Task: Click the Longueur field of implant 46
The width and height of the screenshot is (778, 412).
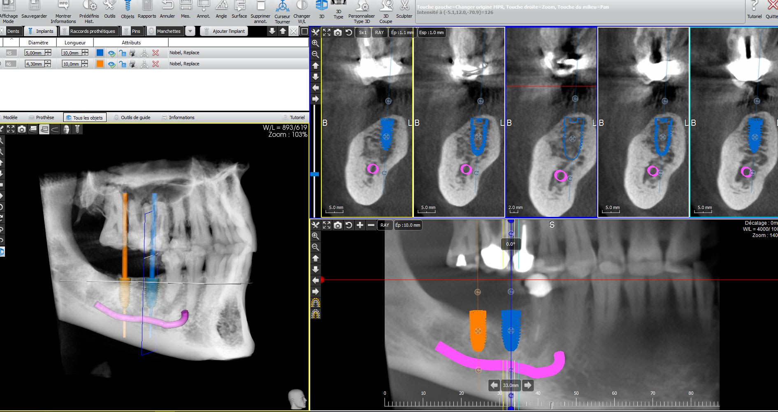Action: [x=71, y=64]
